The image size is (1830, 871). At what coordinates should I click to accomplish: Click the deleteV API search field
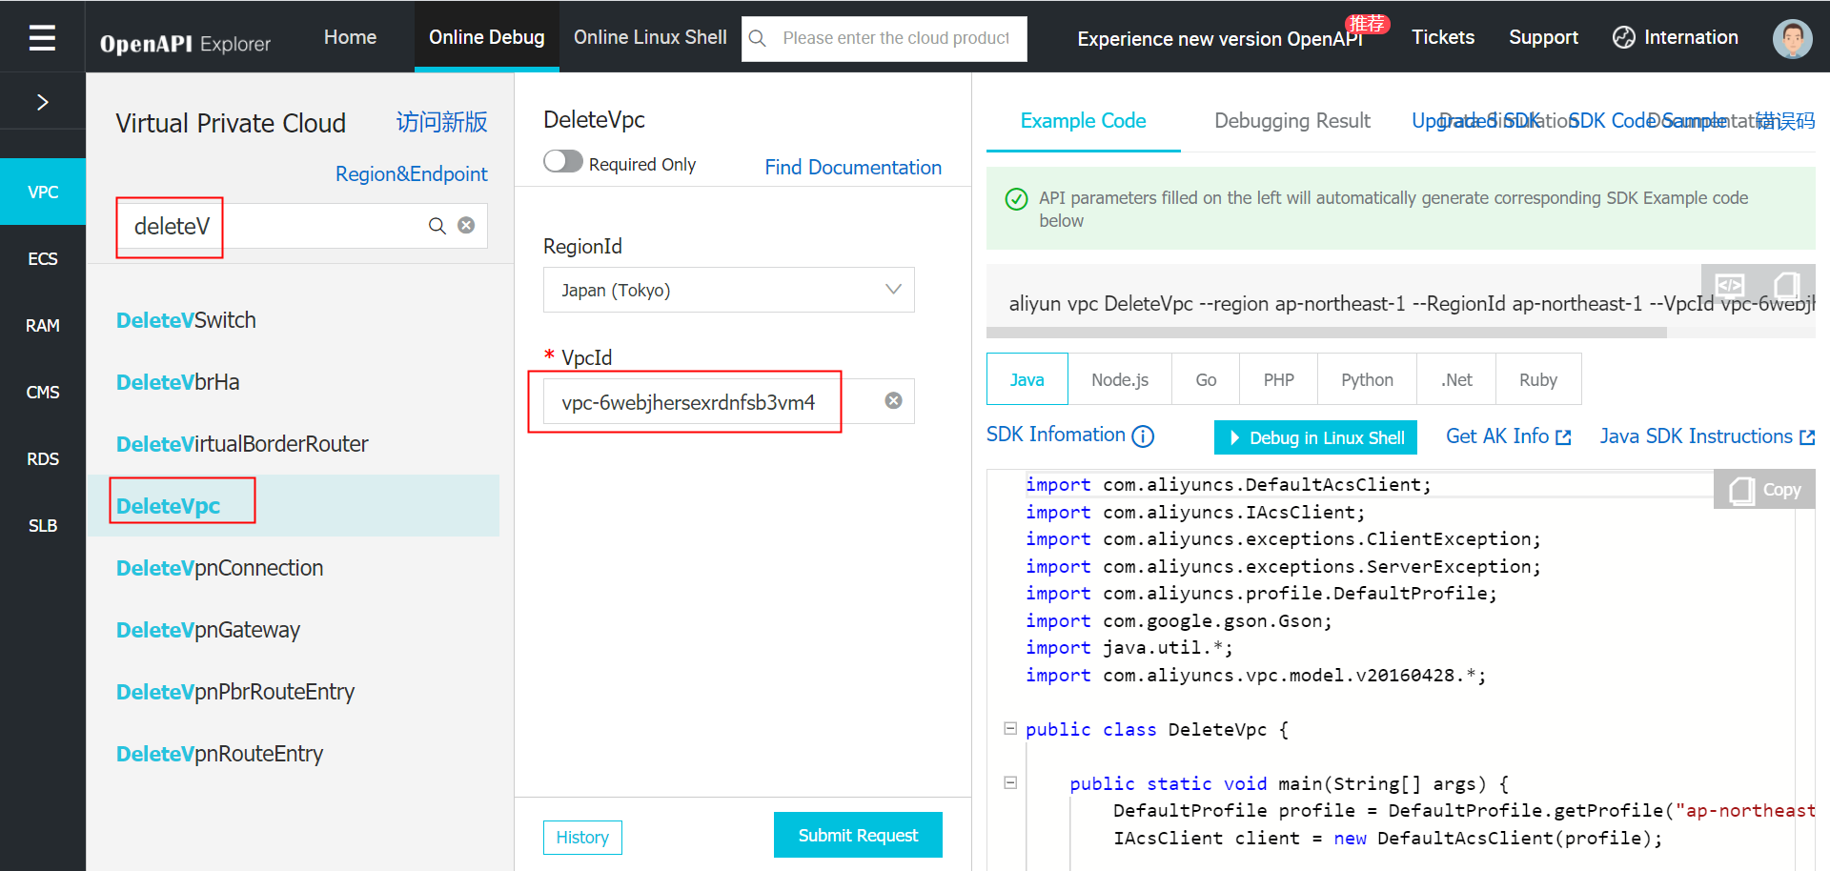pyautogui.click(x=302, y=226)
